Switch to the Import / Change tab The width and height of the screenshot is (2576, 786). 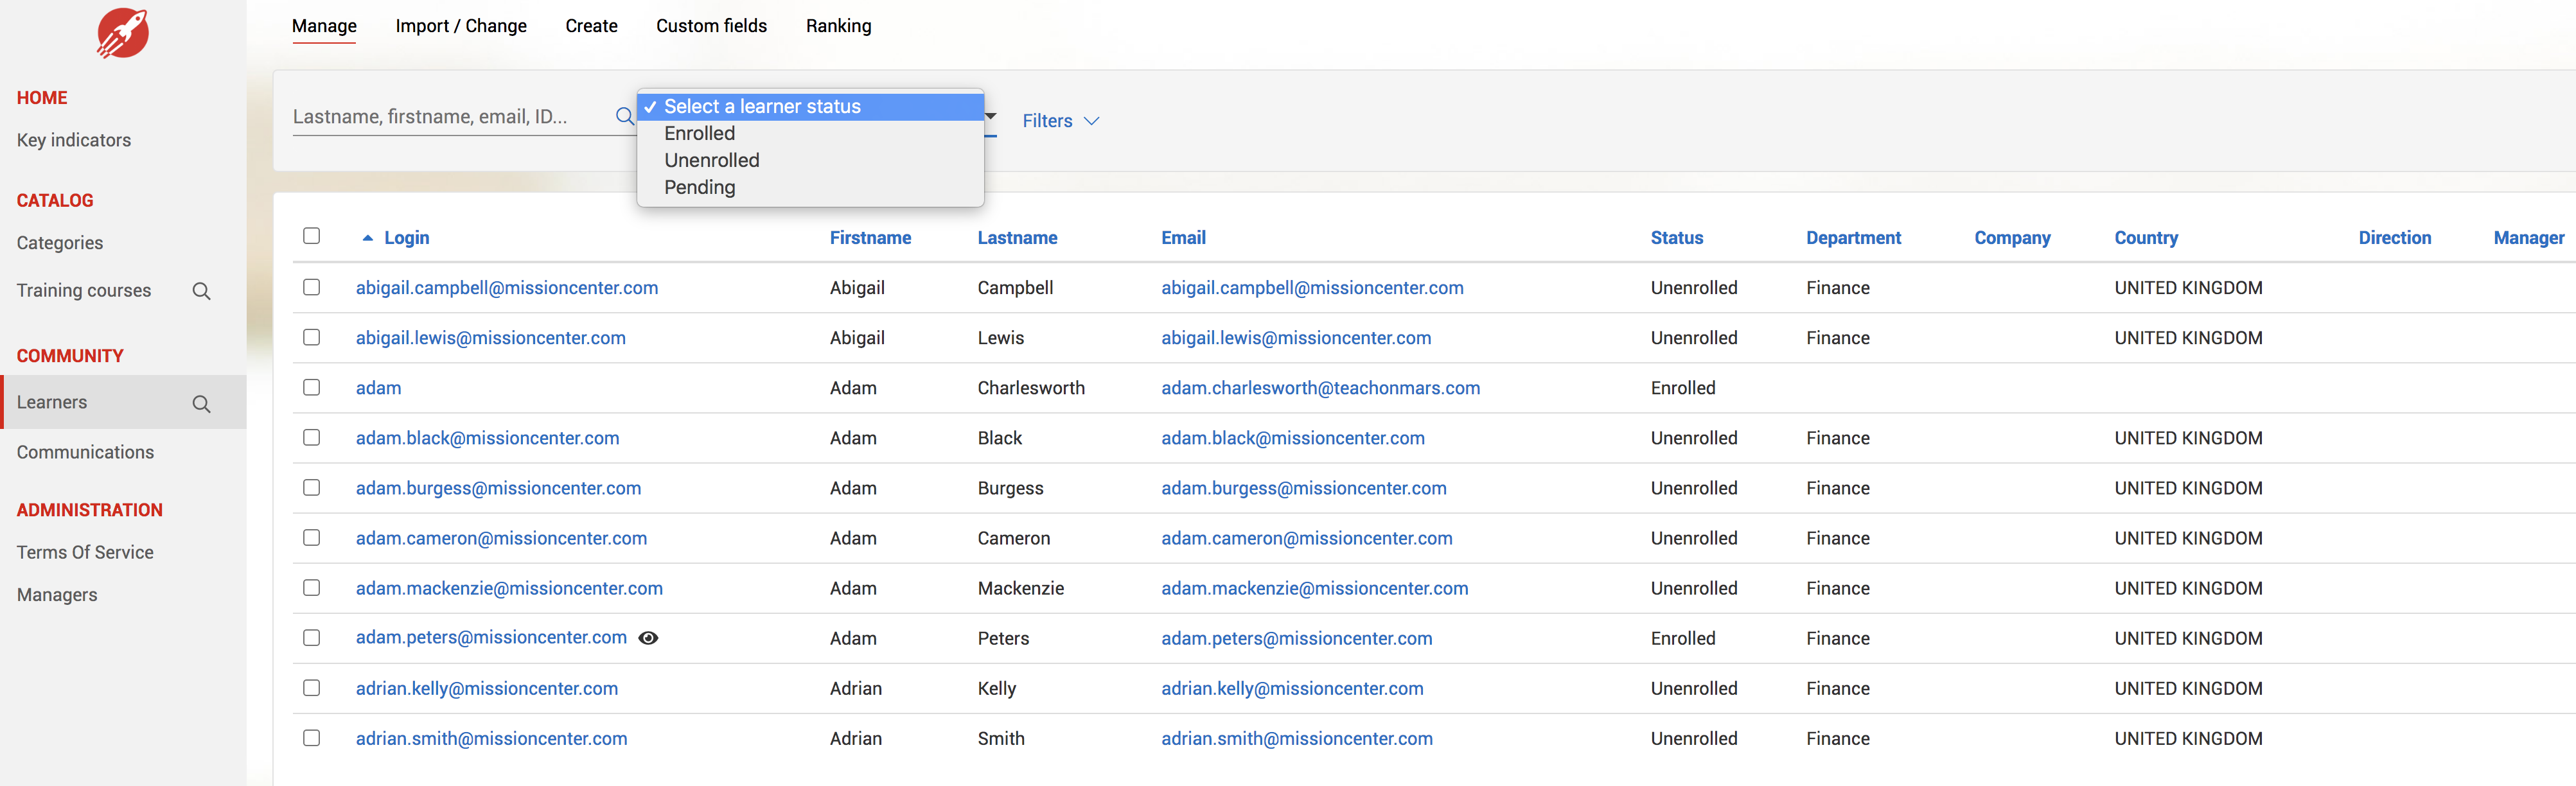tap(461, 26)
